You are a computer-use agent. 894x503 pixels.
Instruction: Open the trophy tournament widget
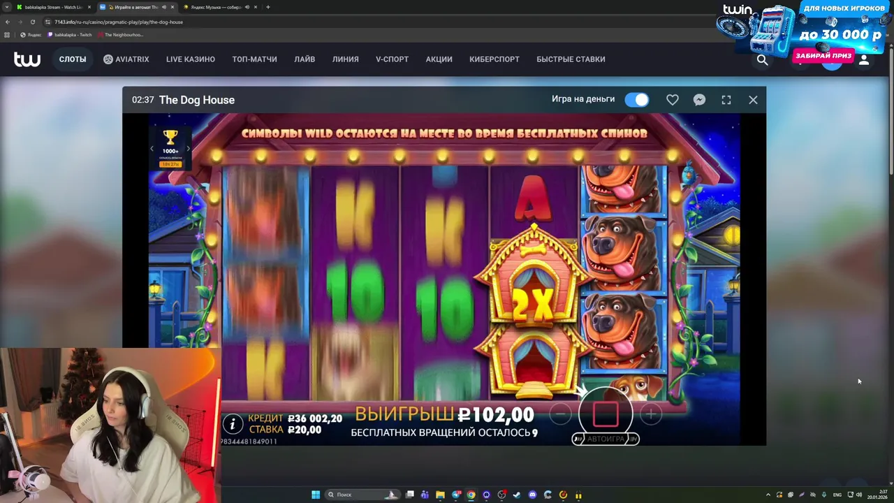coord(170,147)
